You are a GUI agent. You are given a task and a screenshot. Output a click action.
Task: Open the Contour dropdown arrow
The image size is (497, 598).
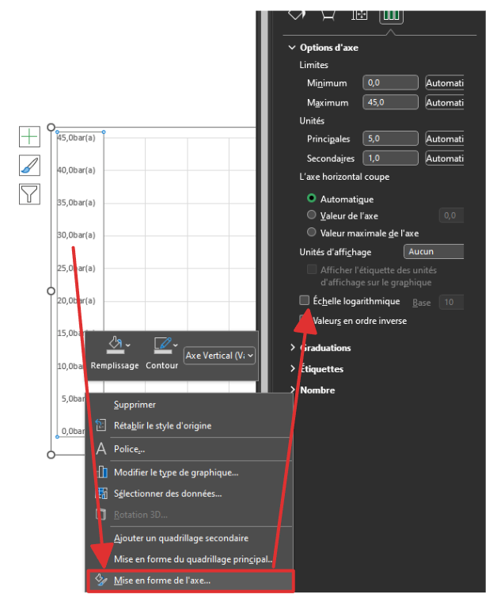[176, 345]
